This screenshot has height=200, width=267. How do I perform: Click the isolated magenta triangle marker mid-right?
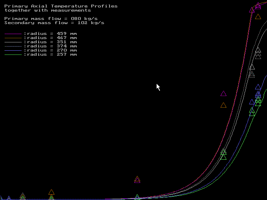[x=223, y=94]
